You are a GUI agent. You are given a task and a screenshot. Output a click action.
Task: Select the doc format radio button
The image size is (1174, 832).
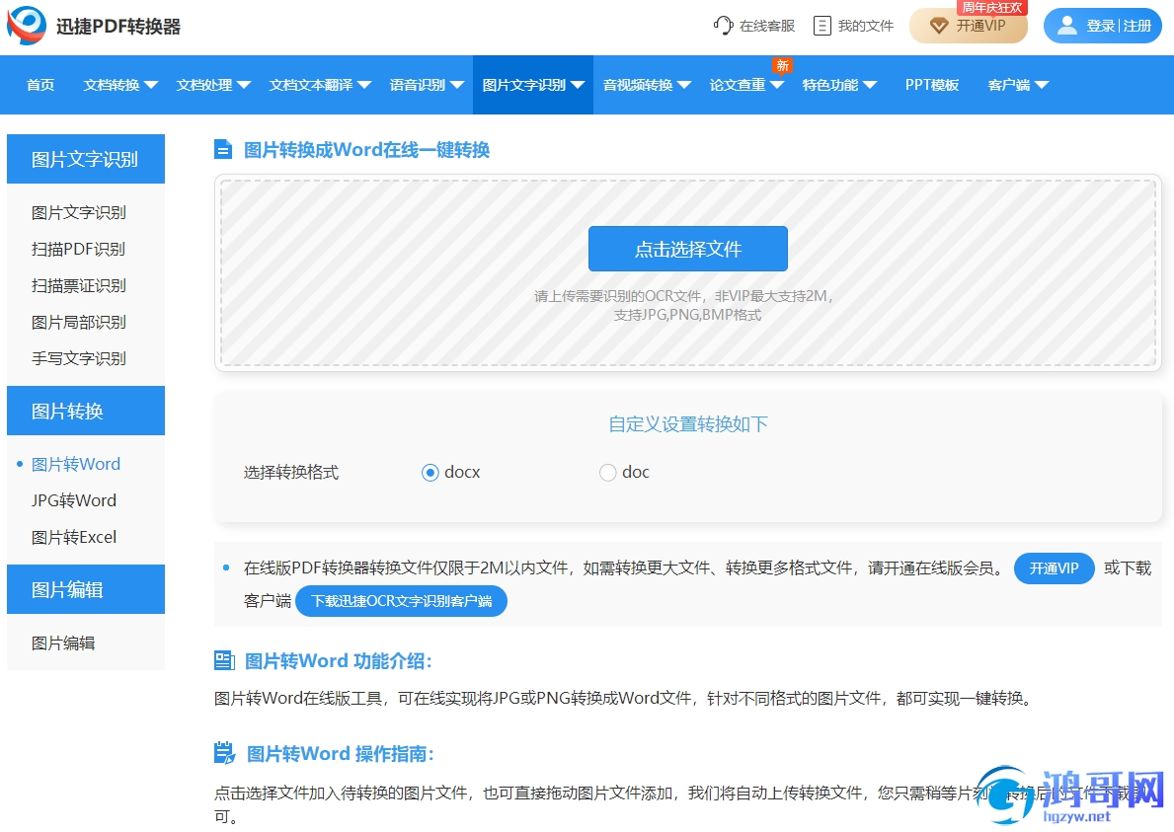(x=607, y=472)
